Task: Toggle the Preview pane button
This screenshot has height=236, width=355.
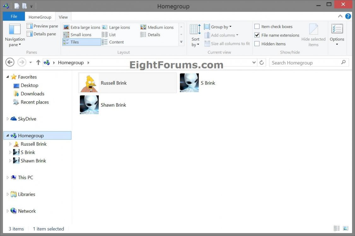Action: pos(43,26)
